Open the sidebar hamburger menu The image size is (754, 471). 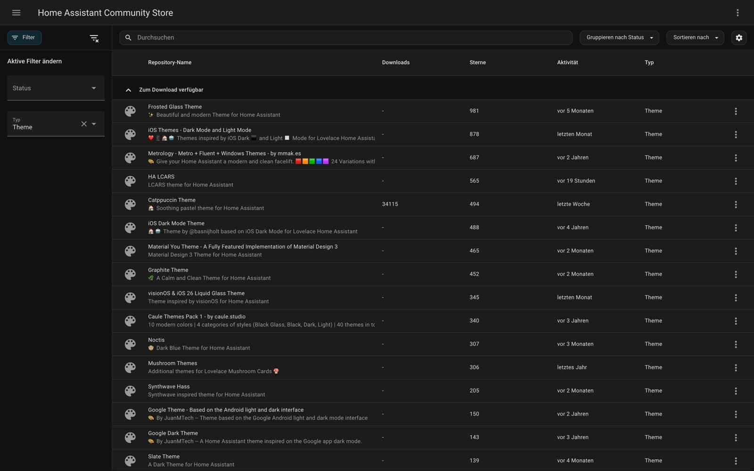click(16, 13)
